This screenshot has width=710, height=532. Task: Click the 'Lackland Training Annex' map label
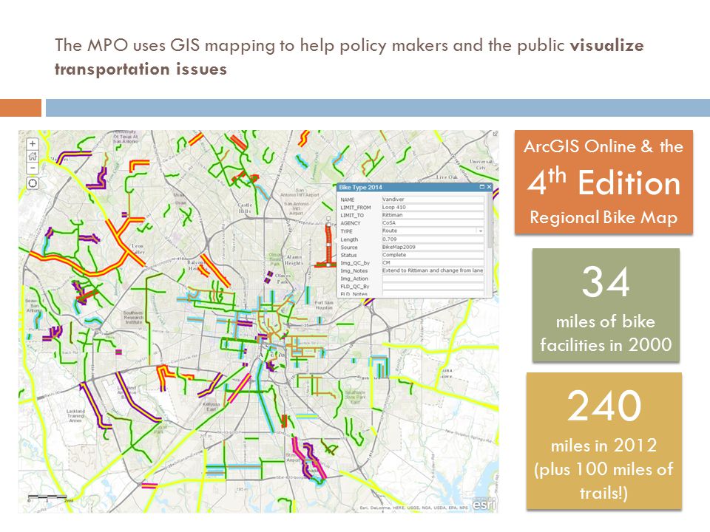point(75,416)
